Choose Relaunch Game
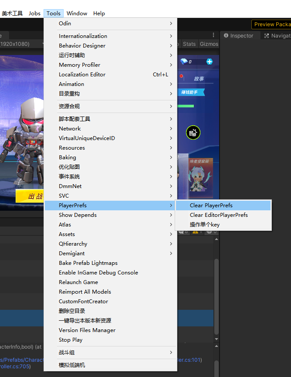291x377 pixels. 111,282
